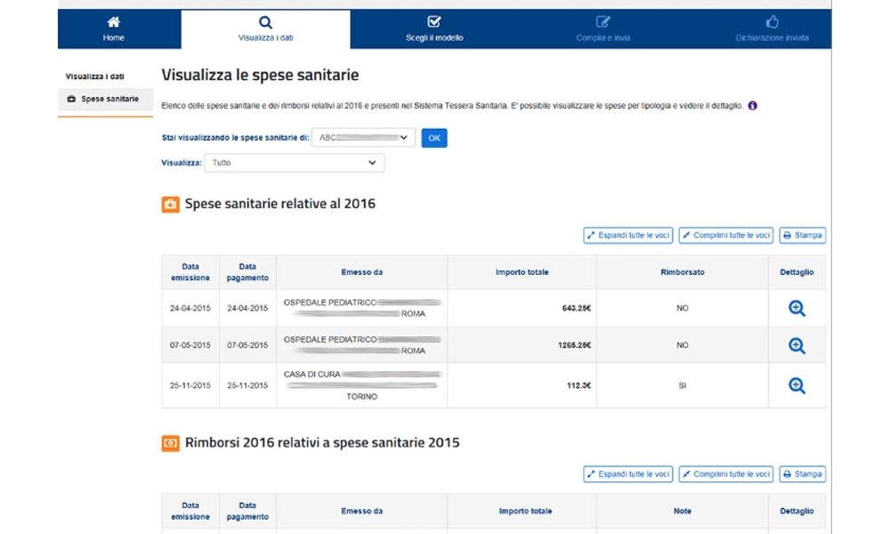Print the Rimborsi 2016 table
890x534 pixels.
(x=802, y=474)
